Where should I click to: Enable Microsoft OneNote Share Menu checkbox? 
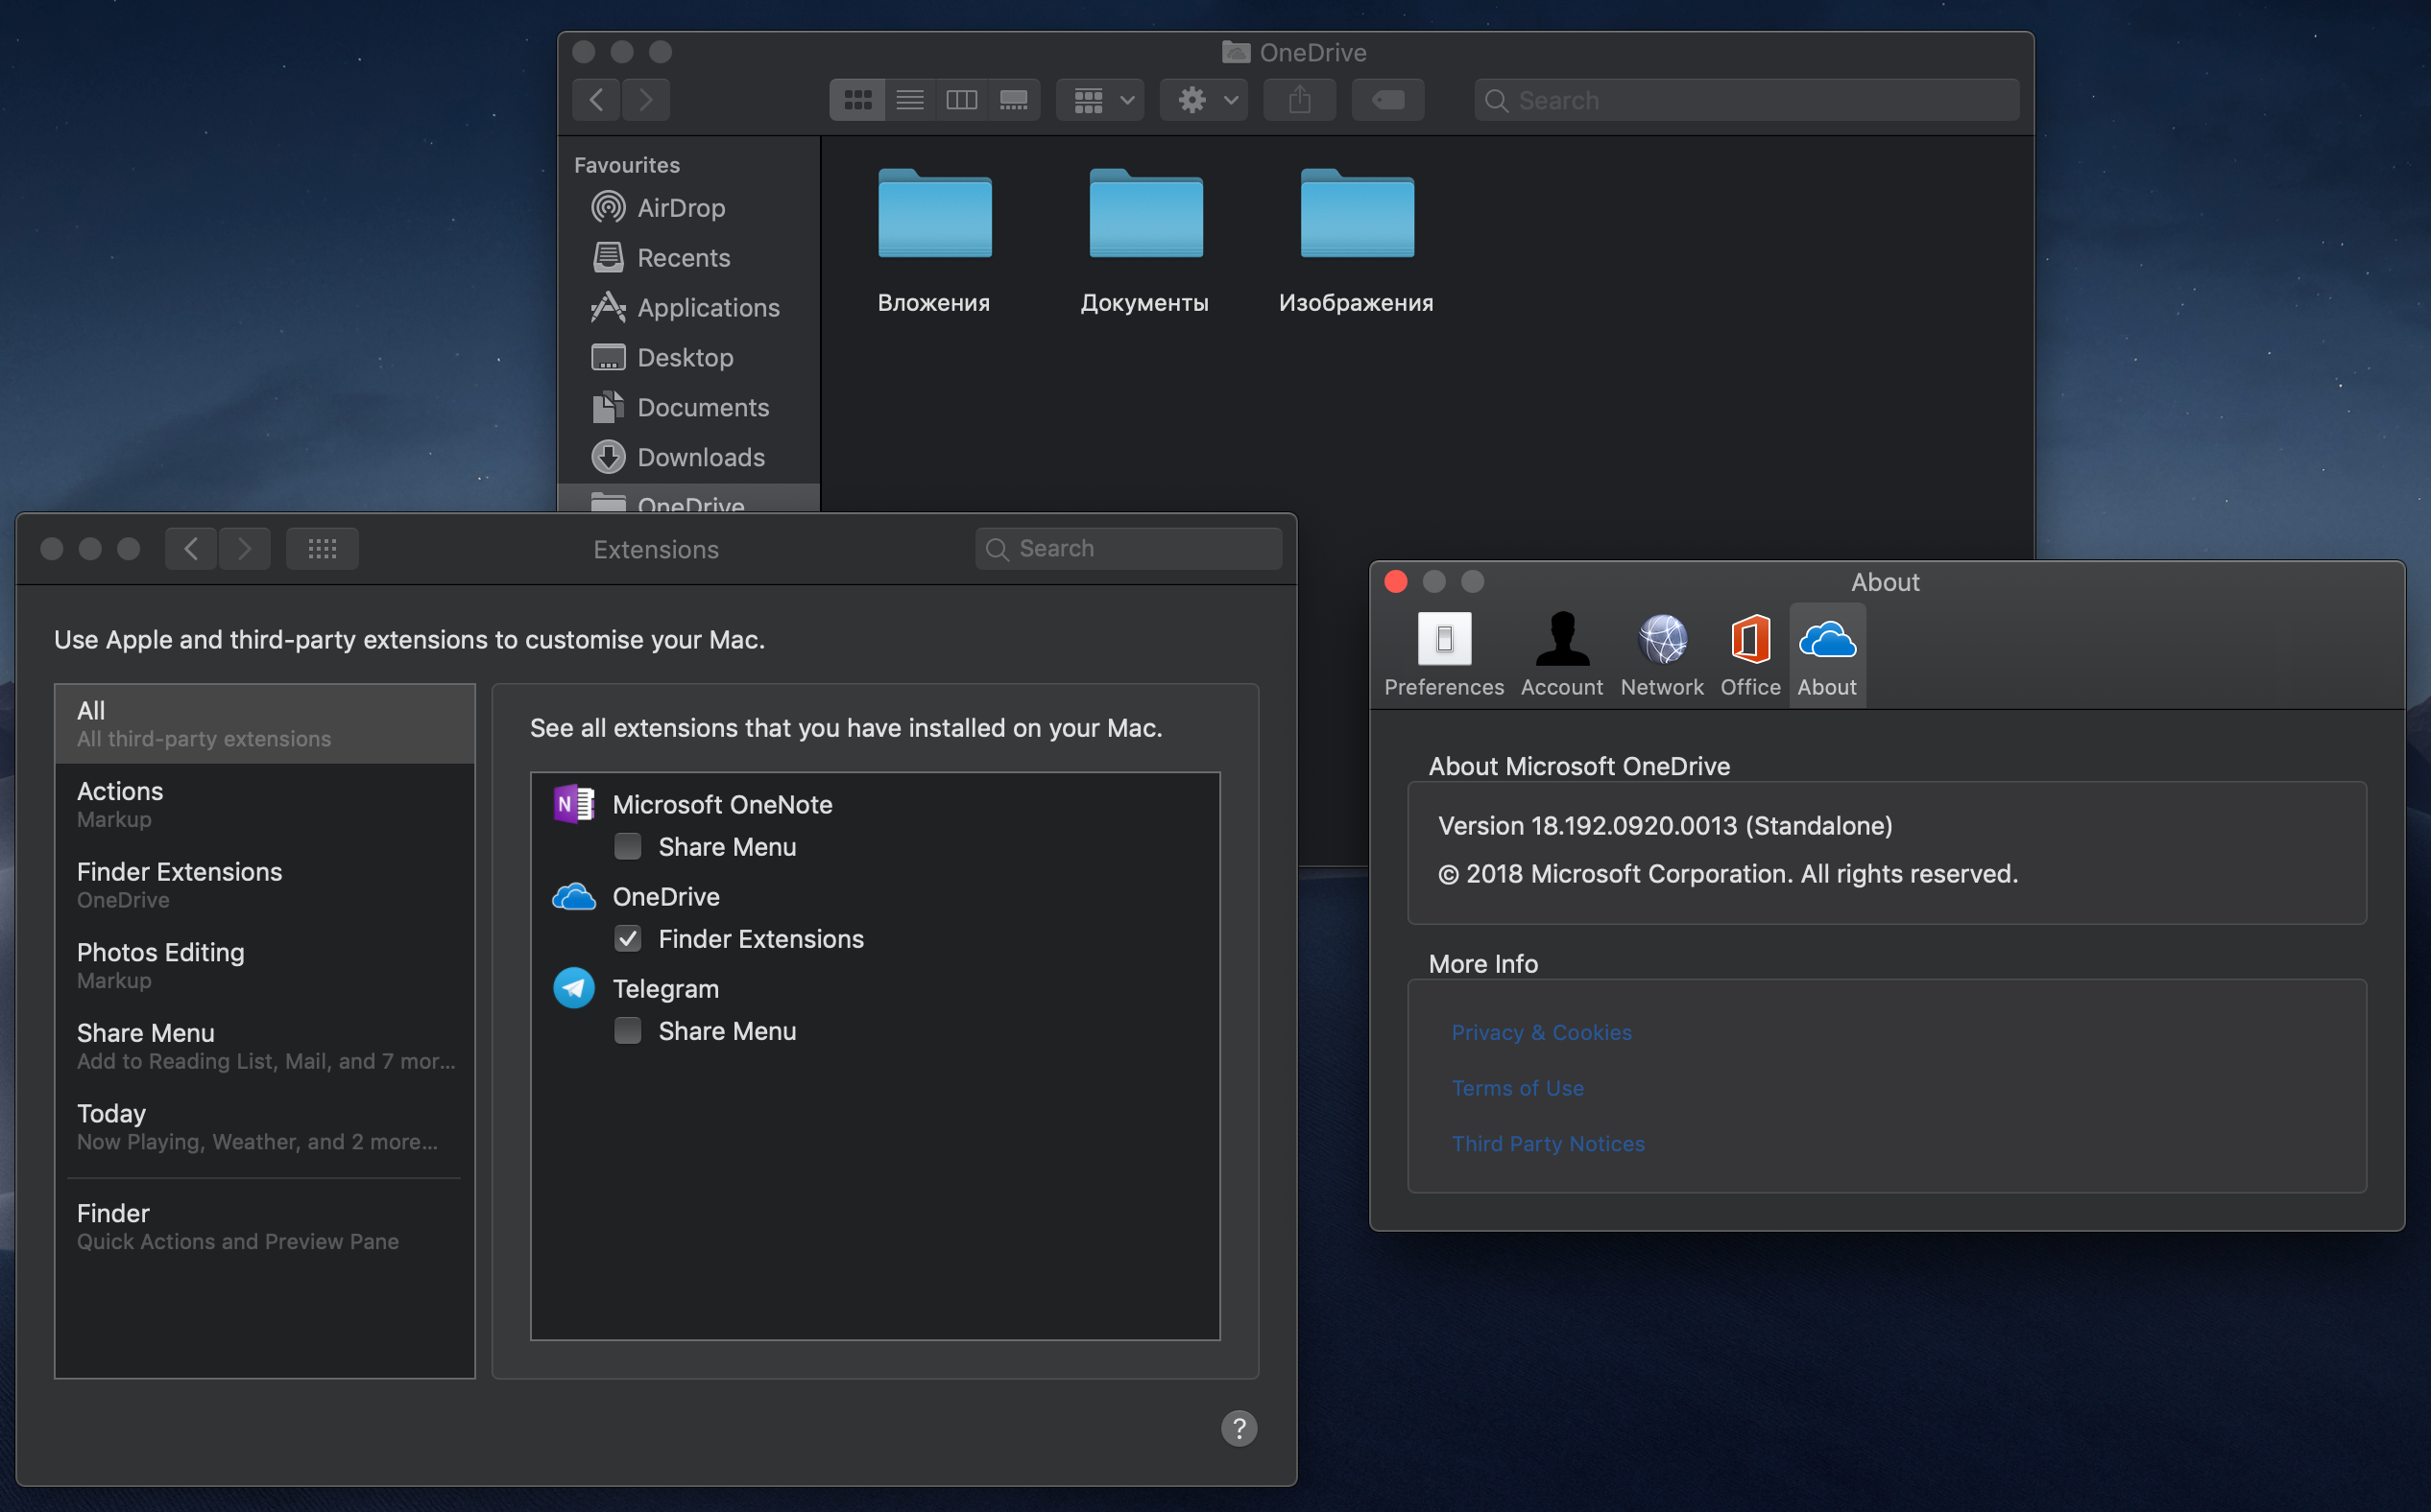pyautogui.click(x=628, y=847)
